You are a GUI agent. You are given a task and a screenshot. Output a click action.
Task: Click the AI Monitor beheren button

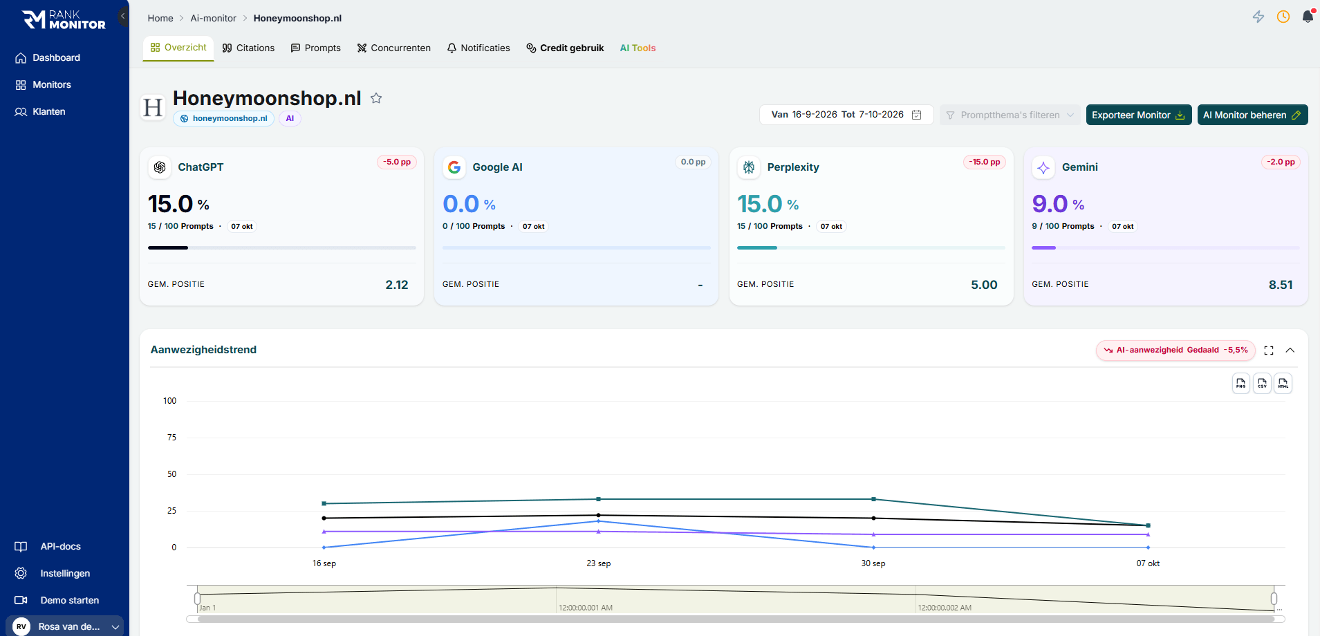click(1252, 115)
